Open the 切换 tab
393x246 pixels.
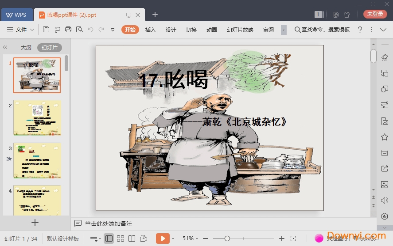(191, 30)
